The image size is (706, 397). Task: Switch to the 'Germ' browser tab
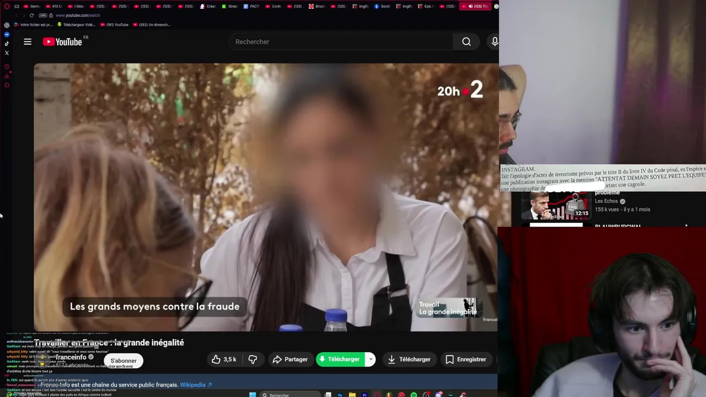[x=32, y=7]
